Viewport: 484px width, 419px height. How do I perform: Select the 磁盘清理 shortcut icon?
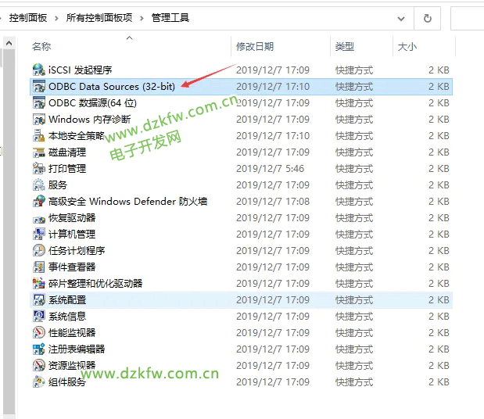coord(39,152)
